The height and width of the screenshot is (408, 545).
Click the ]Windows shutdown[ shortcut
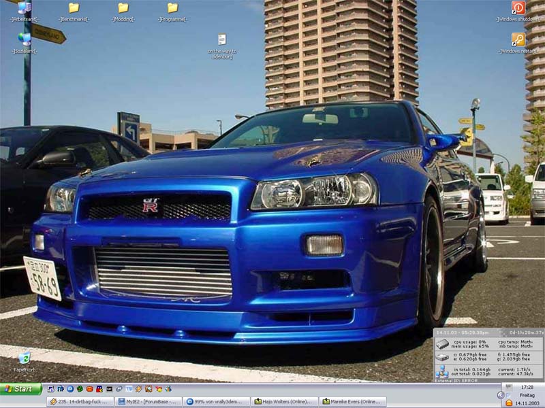pos(518,12)
